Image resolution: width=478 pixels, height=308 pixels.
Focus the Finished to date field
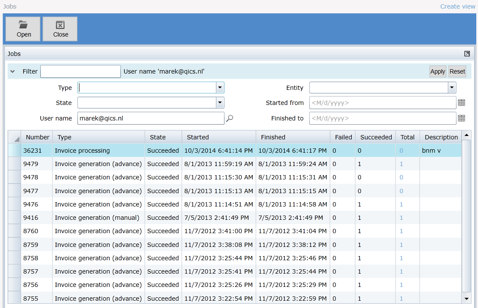[x=383, y=118]
